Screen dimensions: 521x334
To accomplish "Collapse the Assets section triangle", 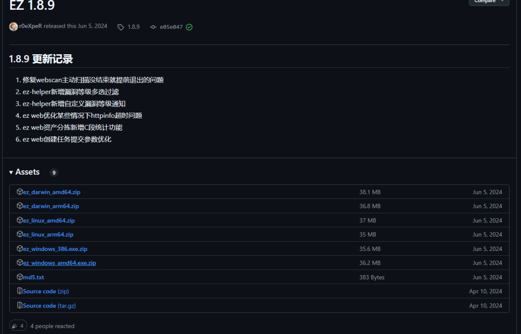I will pyautogui.click(x=11, y=172).
